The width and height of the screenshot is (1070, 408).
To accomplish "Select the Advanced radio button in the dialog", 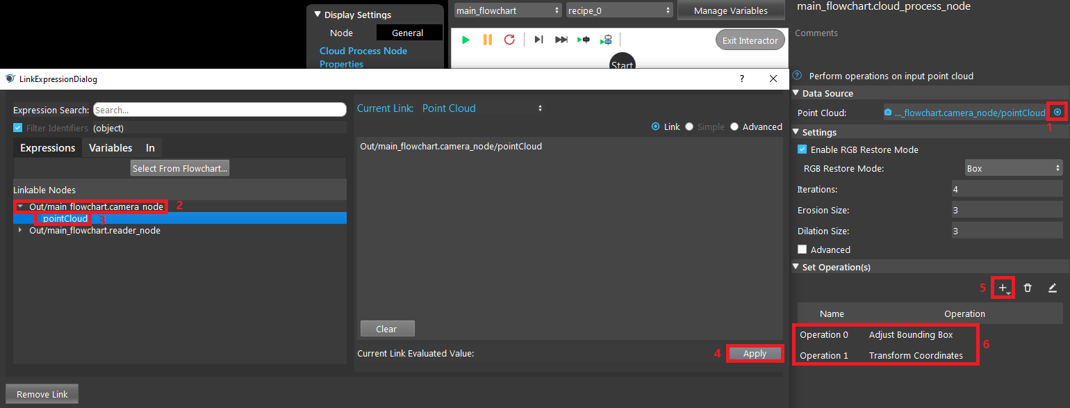I will click(734, 127).
